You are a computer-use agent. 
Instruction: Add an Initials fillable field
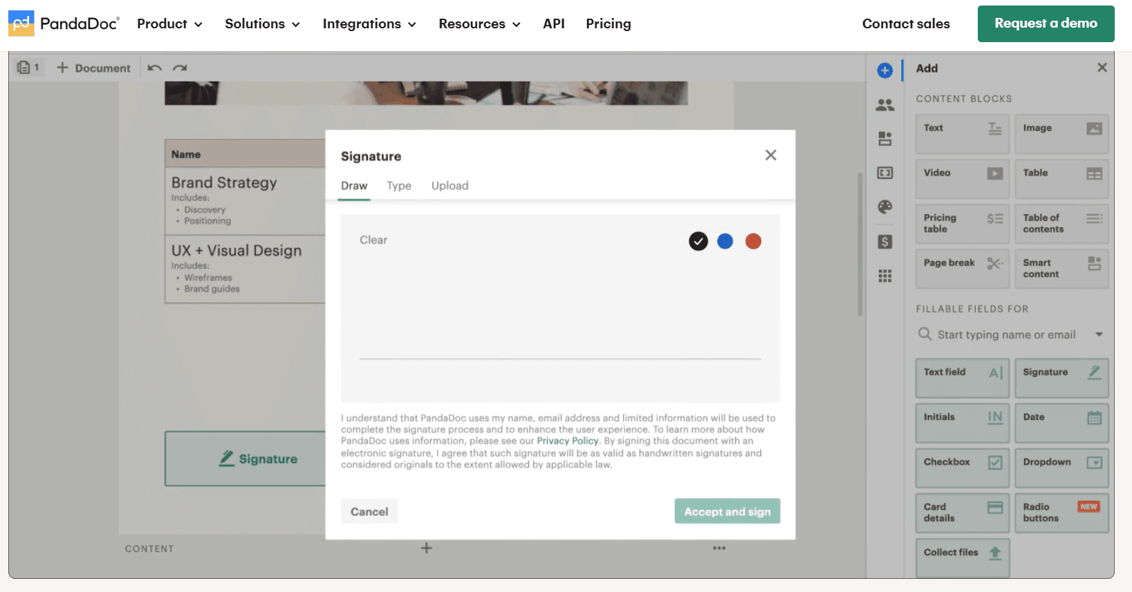(963, 423)
